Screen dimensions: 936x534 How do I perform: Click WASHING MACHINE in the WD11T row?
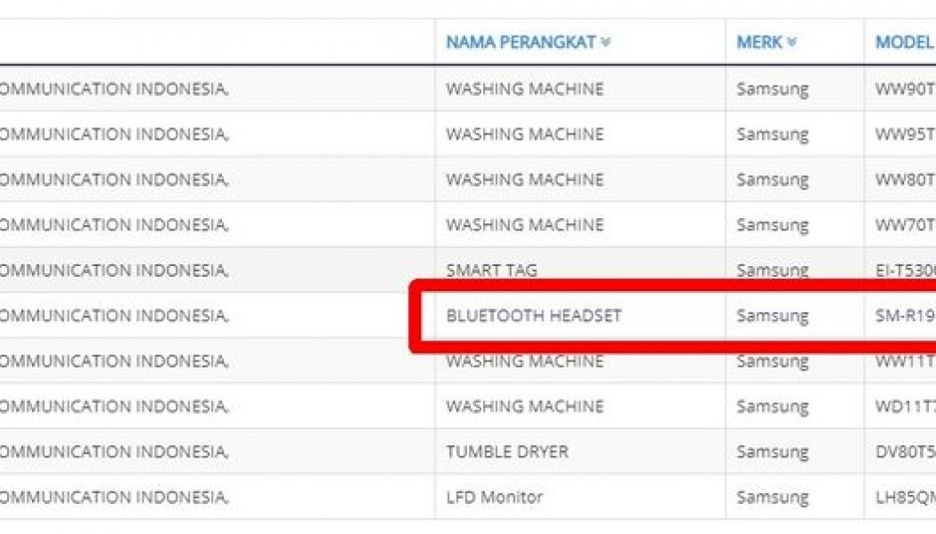(524, 406)
